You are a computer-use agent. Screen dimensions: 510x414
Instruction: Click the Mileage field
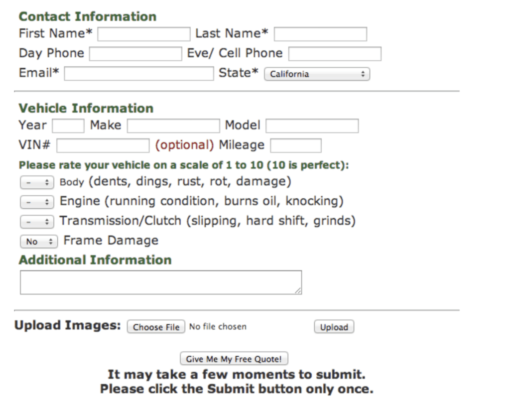tap(296, 145)
